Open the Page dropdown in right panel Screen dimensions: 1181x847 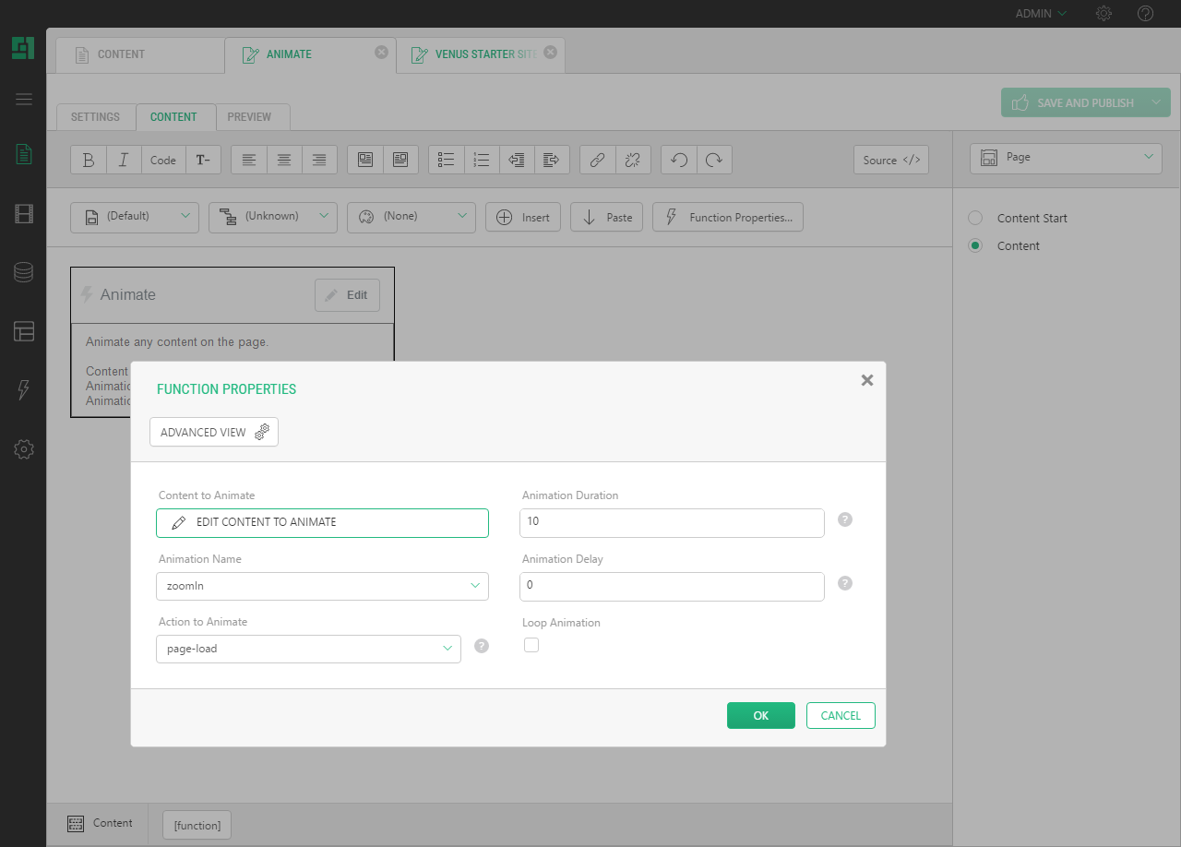(1066, 158)
